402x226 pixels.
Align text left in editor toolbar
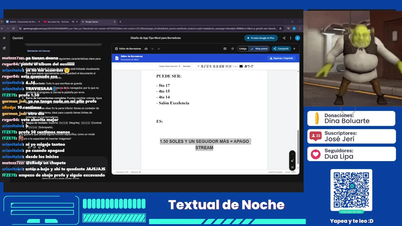point(214,66)
